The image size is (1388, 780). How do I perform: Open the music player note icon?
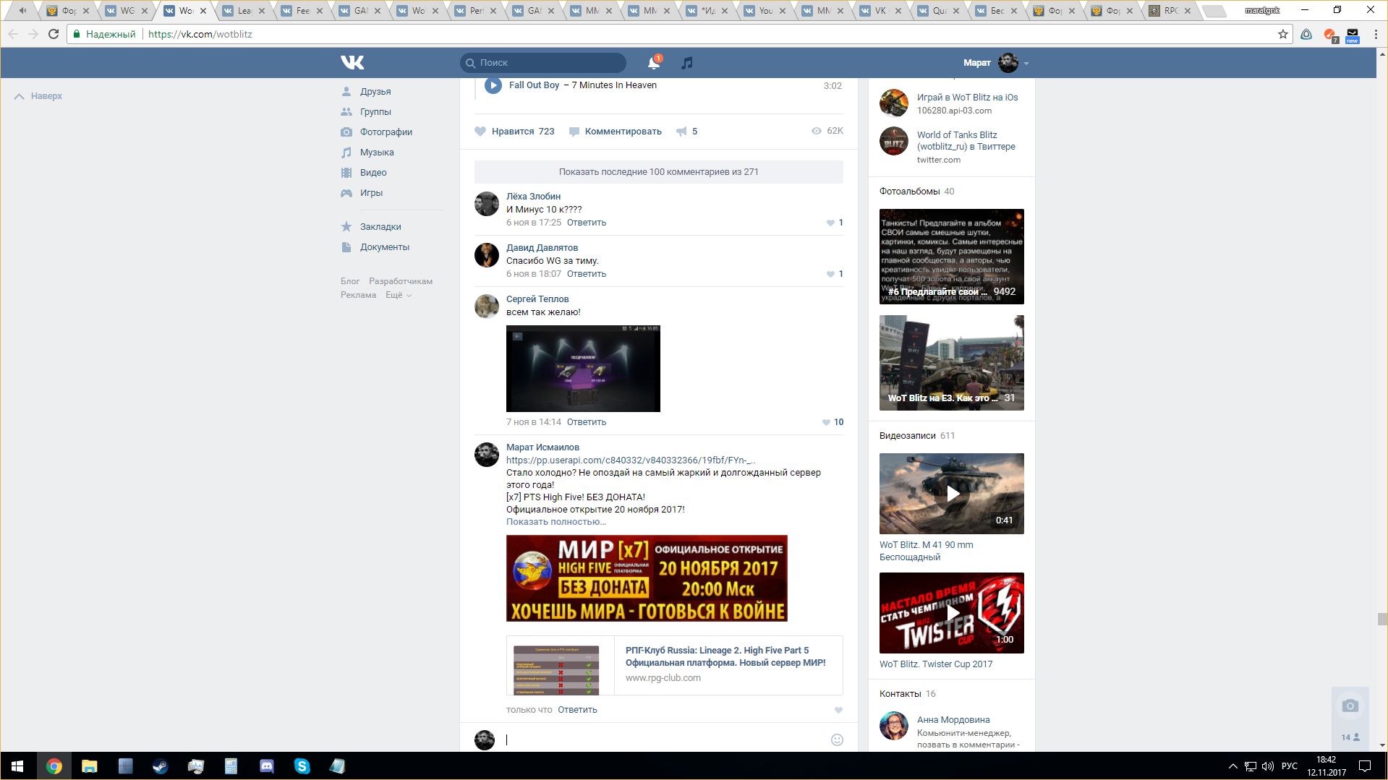pyautogui.click(x=687, y=63)
